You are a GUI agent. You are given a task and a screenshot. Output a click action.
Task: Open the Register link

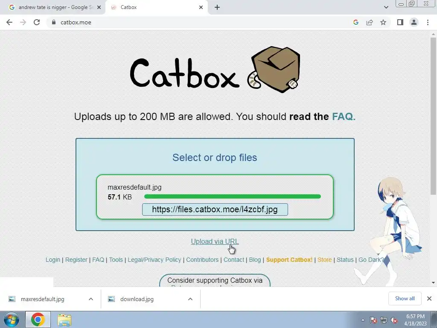coord(76,260)
